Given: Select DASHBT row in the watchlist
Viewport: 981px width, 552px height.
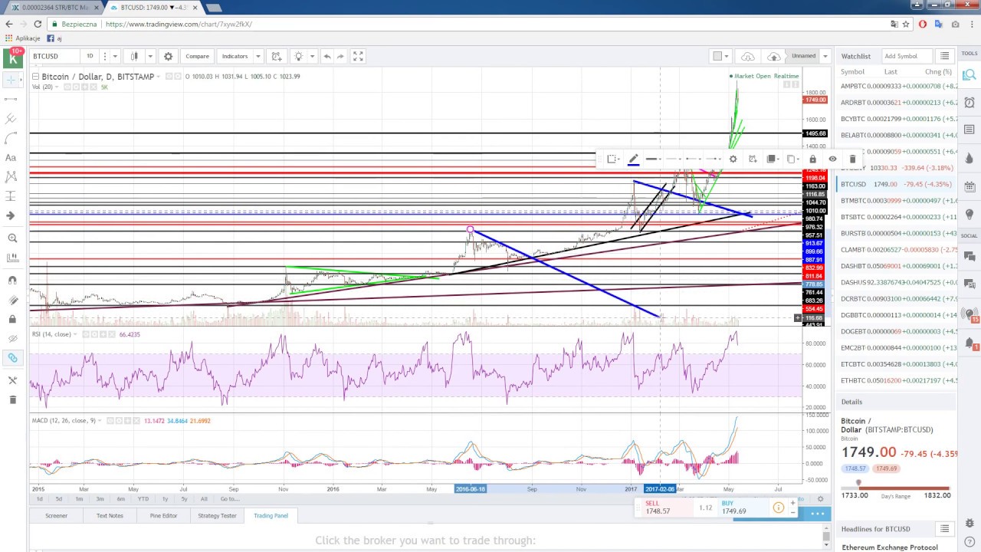Looking at the screenshot, I should [896, 266].
